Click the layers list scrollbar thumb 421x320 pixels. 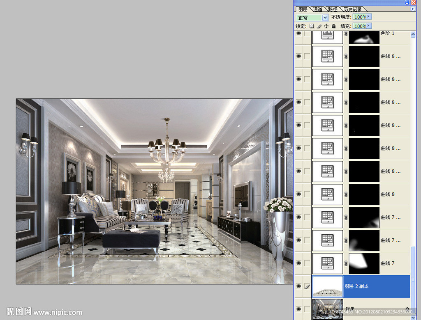[x=413, y=280]
